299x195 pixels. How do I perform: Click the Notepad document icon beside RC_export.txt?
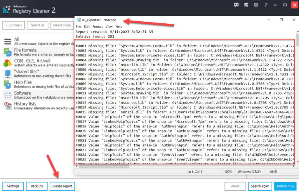click(79, 20)
